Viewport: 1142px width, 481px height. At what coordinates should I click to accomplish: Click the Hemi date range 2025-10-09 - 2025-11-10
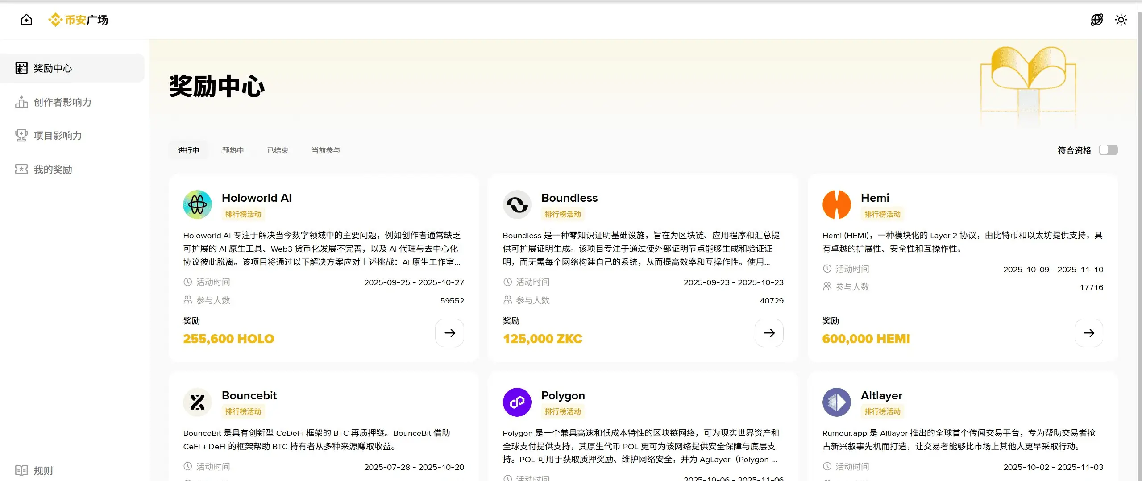coord(1053,270)
